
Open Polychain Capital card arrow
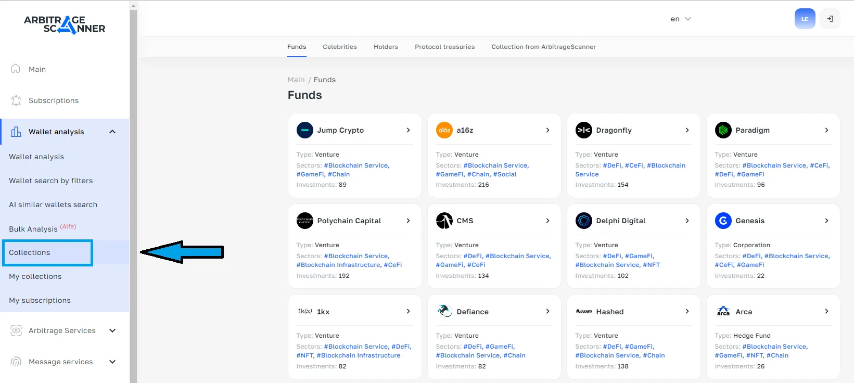point(408,221)
